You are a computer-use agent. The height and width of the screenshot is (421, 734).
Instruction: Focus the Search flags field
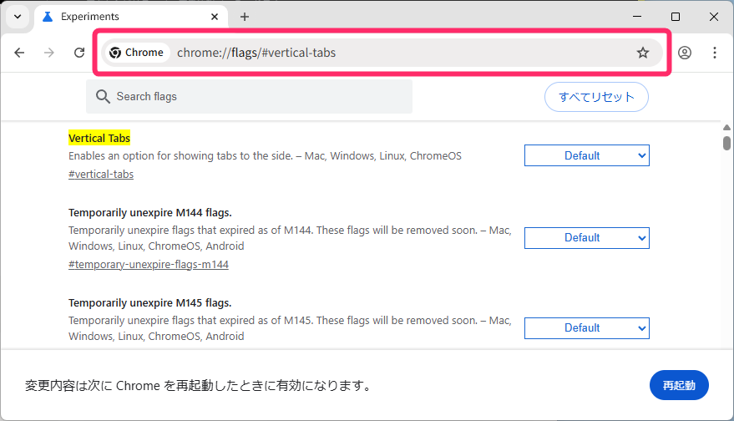(249, 96)
